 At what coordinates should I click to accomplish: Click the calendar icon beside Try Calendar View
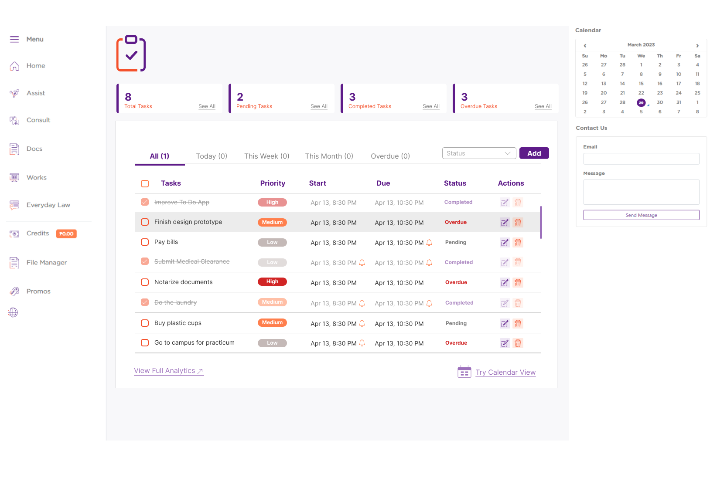pyautogui.click(x=464, y=372)
